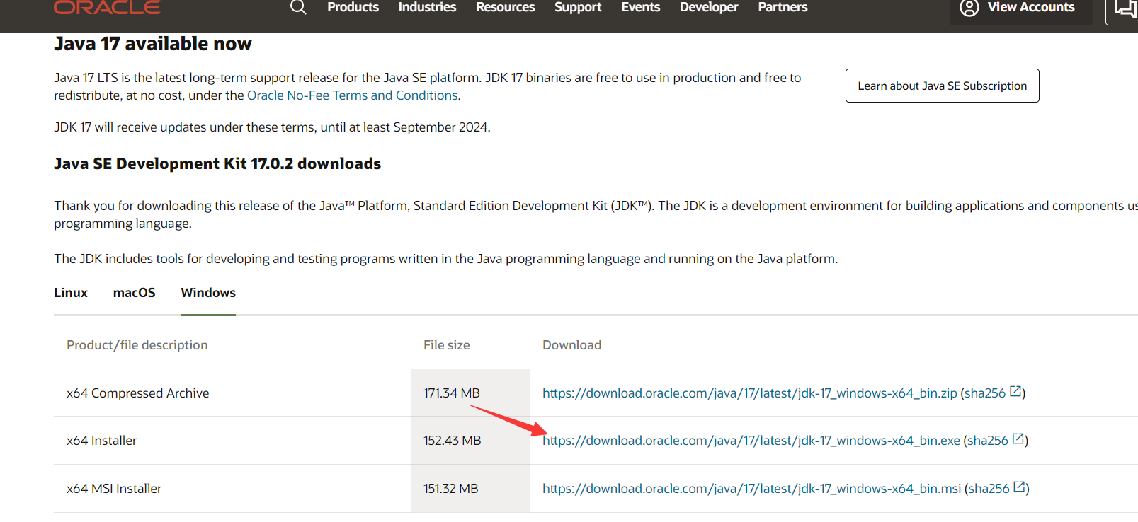Download the x64 Installer exe link
Image resolution: width=1138 pixels, height=522 pixels.
(x=751, y=441)
